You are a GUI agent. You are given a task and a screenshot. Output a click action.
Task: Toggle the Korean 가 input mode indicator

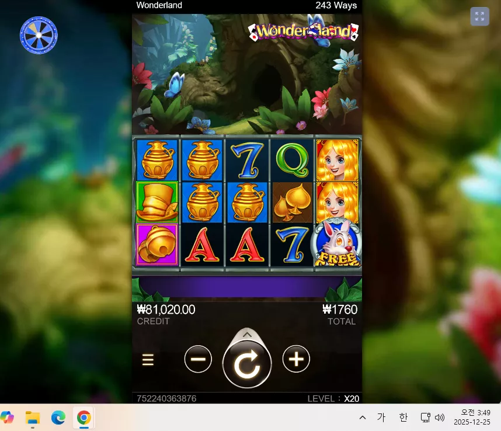coord(381,417)
